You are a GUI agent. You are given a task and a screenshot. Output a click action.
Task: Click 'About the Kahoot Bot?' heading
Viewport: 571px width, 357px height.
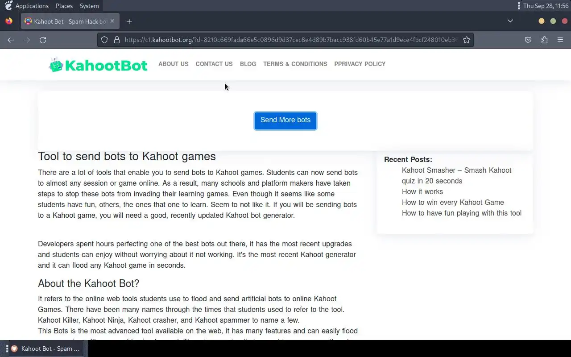point(89,283)
